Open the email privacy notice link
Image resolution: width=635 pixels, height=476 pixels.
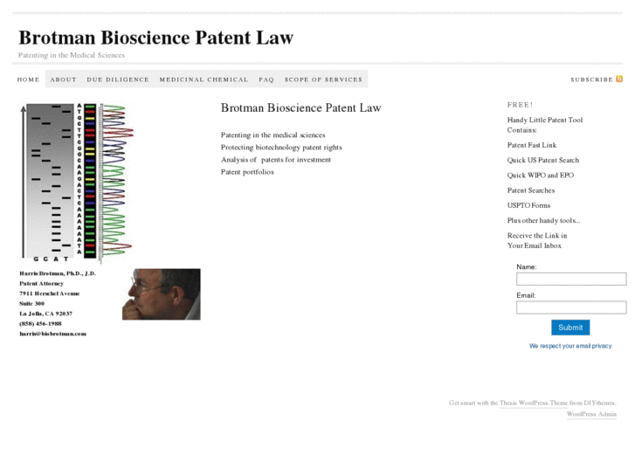[570, 346]
